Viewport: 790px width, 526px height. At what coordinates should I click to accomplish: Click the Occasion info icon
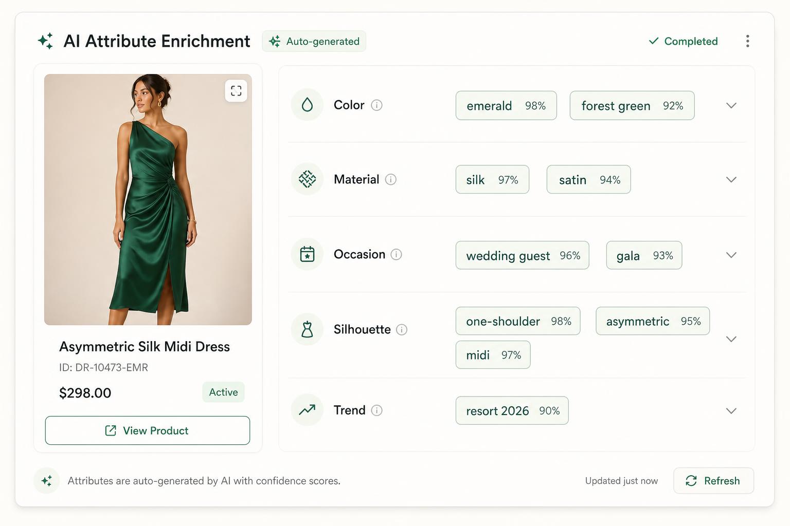tap(396, 254)
